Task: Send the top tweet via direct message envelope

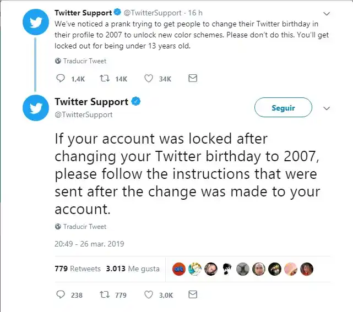Action: pyautogui.click(x=192, y=79)
